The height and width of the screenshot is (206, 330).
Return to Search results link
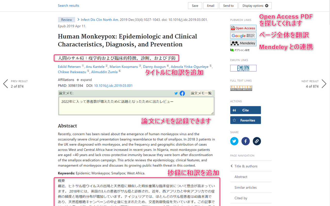[x=69, y=6]
